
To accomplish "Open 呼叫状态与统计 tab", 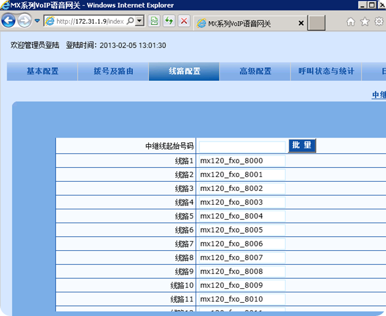I will click(326, 71).
